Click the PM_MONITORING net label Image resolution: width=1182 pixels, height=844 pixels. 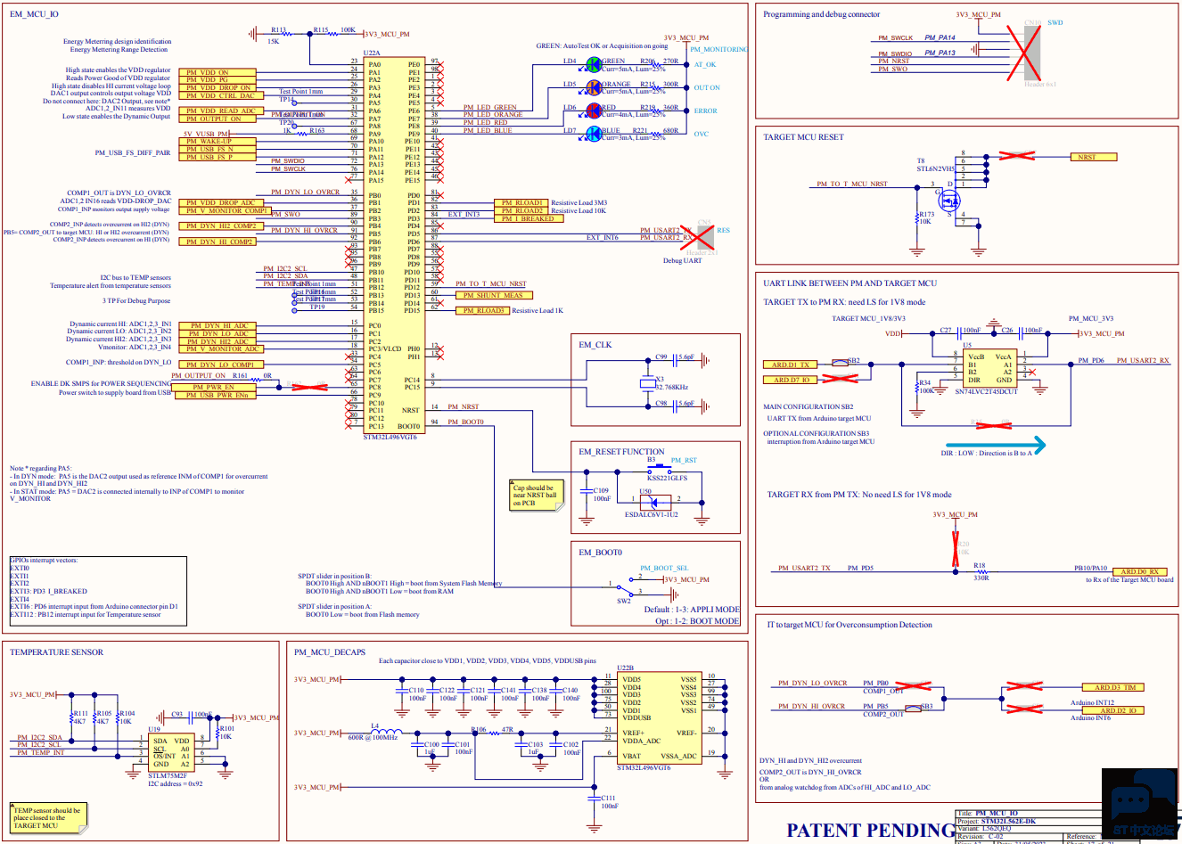point(719,49)
